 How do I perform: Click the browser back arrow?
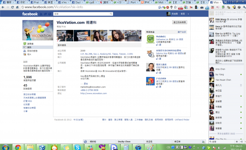click(3, 7)
